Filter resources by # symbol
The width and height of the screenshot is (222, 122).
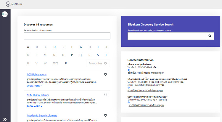[x=66, y=63]
